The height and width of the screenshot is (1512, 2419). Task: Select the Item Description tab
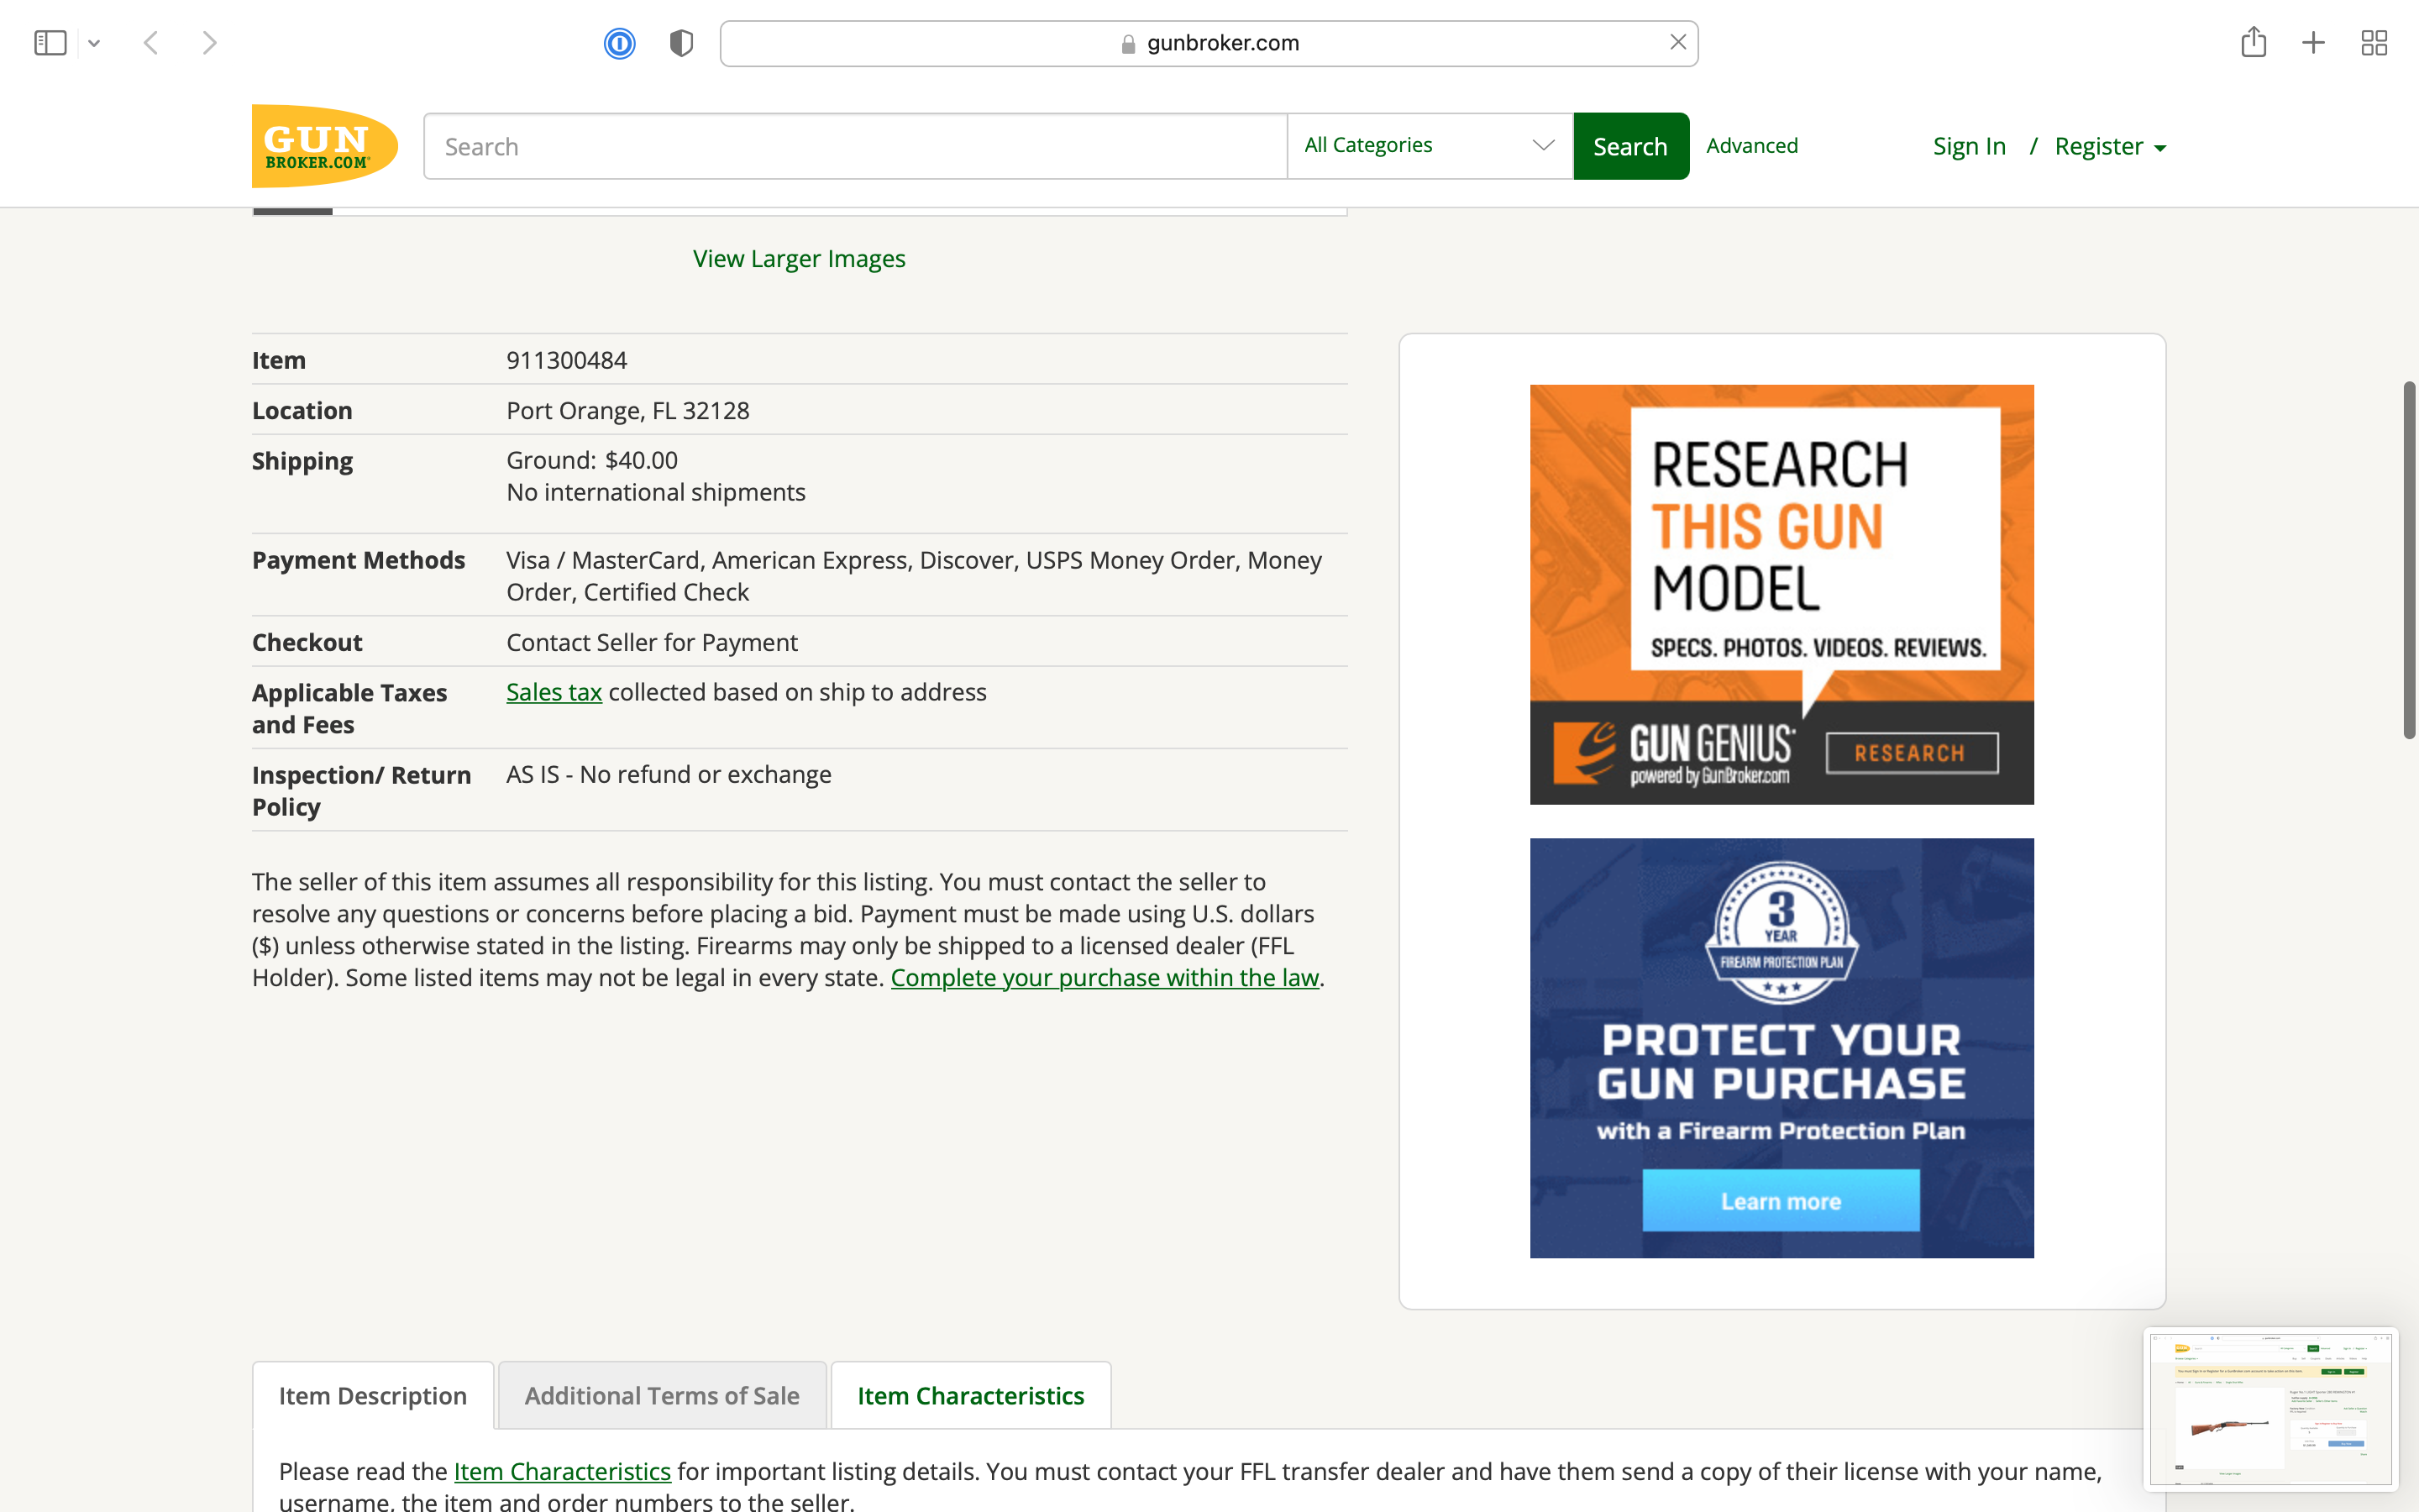click(x=373, y=1396)
